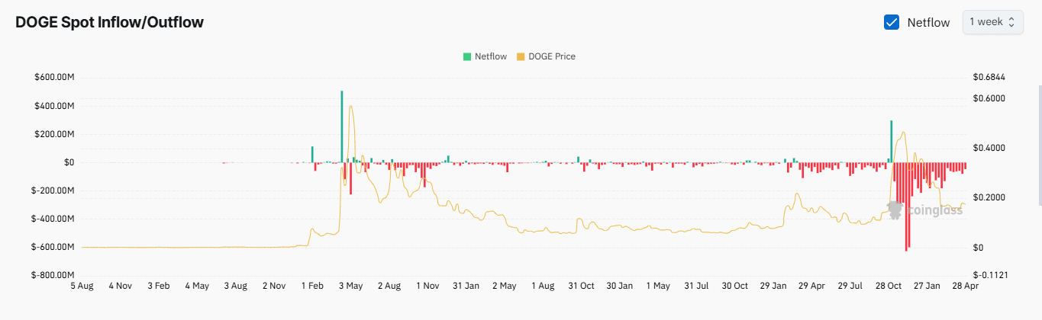The height and width of the screenshot is (320, 1042).
Task: Click the 29 Apr date label
Action: [811, 286]
